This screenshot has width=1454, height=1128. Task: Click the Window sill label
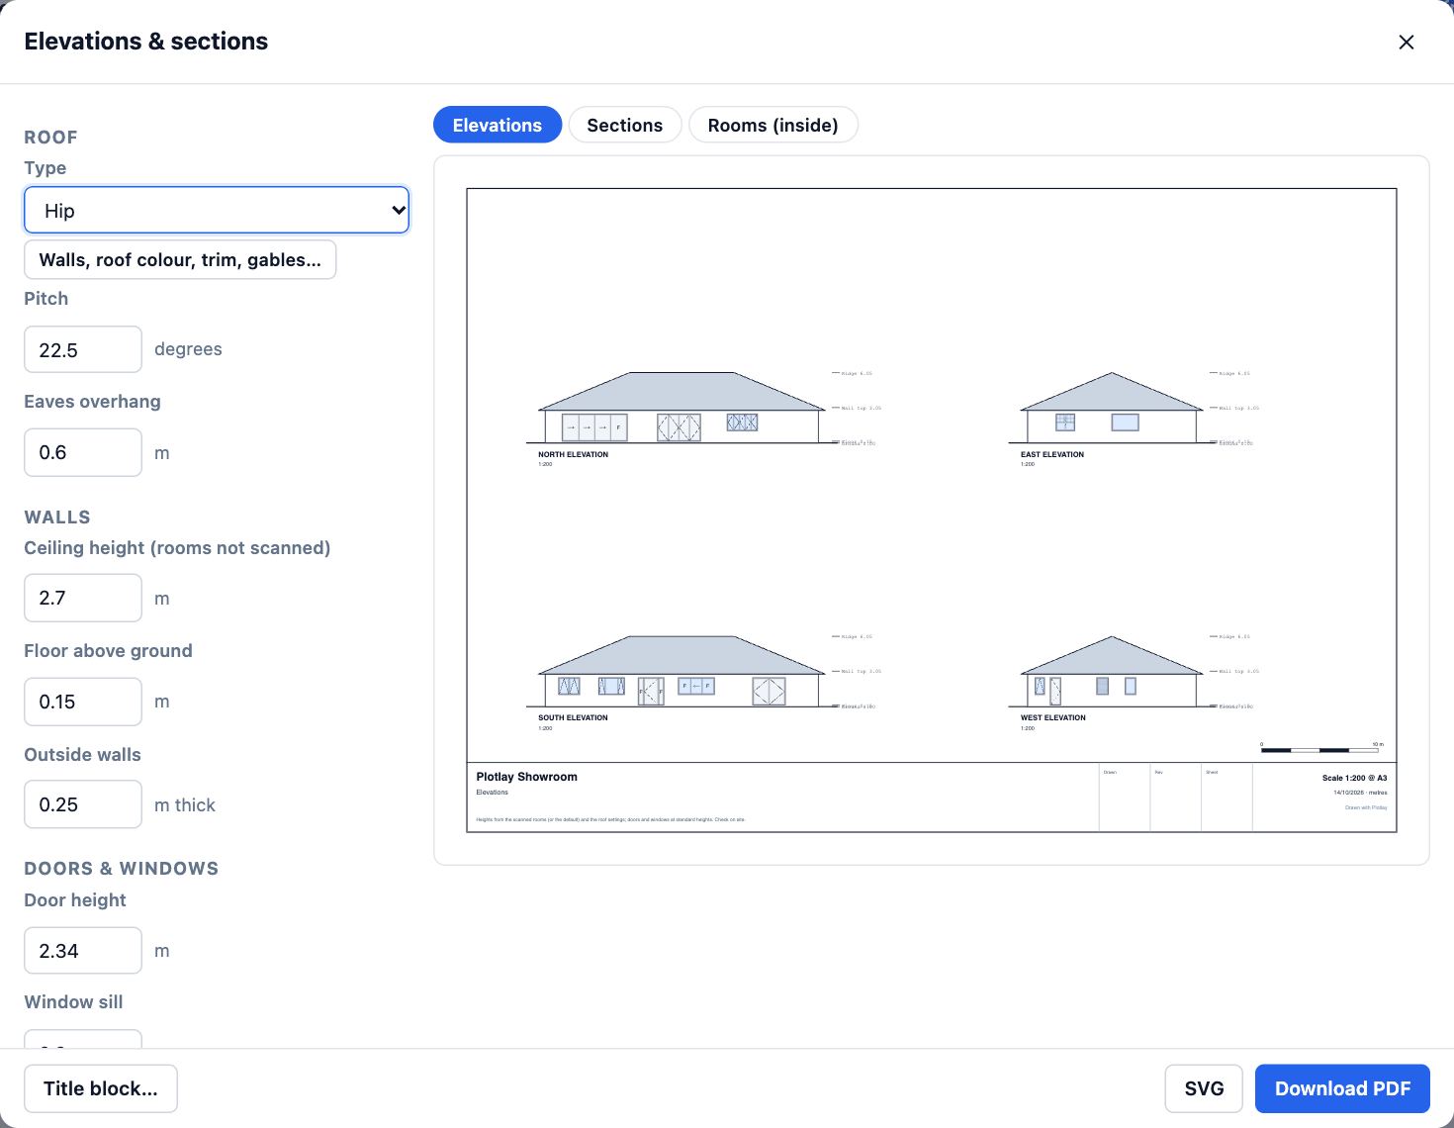click(74, 1001)
